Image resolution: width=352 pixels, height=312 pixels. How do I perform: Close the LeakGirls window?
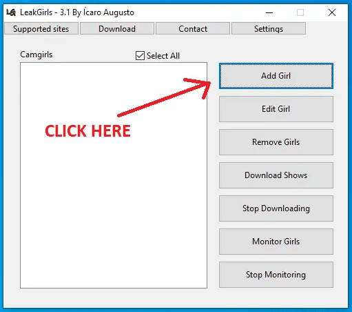332,12
